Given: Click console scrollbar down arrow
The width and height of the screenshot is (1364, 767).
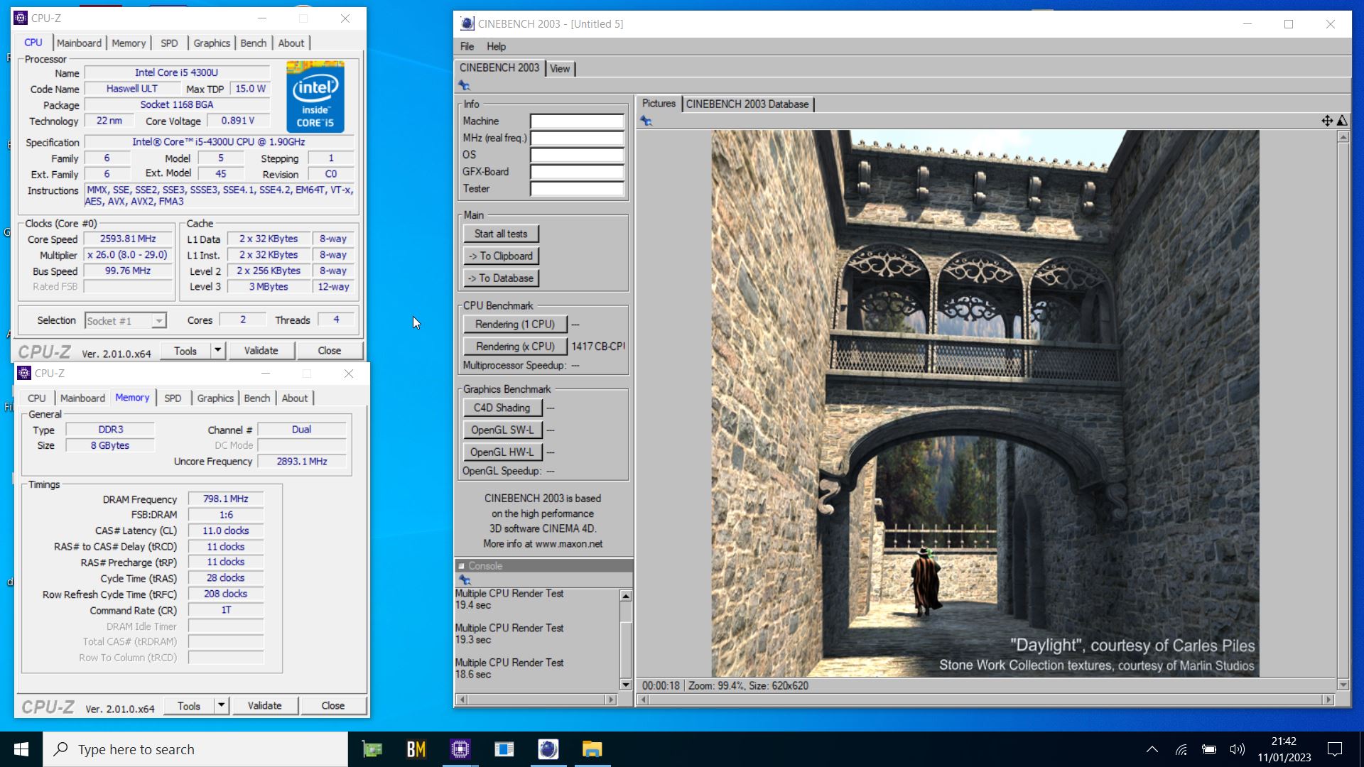Looking at the screenshot, I should click(x=626, y=685).
